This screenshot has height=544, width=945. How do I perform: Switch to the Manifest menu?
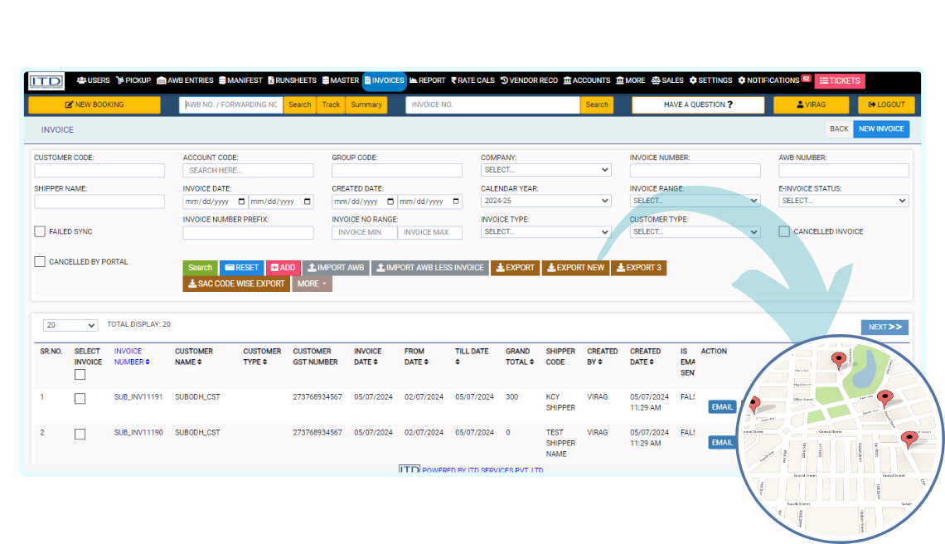240,80
